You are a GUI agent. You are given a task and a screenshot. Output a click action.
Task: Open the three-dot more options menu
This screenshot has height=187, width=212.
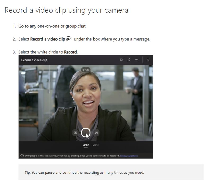pyautogui.click(x=136, y=60)
